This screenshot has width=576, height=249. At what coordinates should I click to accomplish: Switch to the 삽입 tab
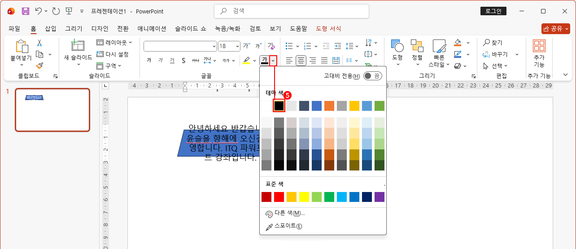pyautogui.click(x=51, y=29)
